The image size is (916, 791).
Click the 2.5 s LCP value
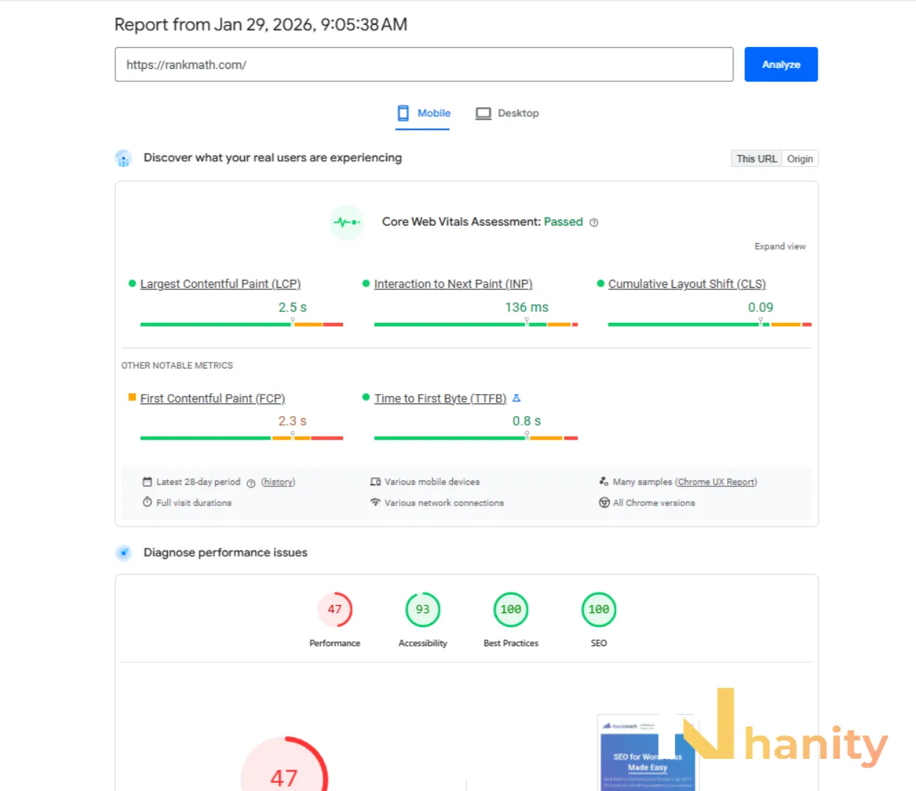point(292,308)
